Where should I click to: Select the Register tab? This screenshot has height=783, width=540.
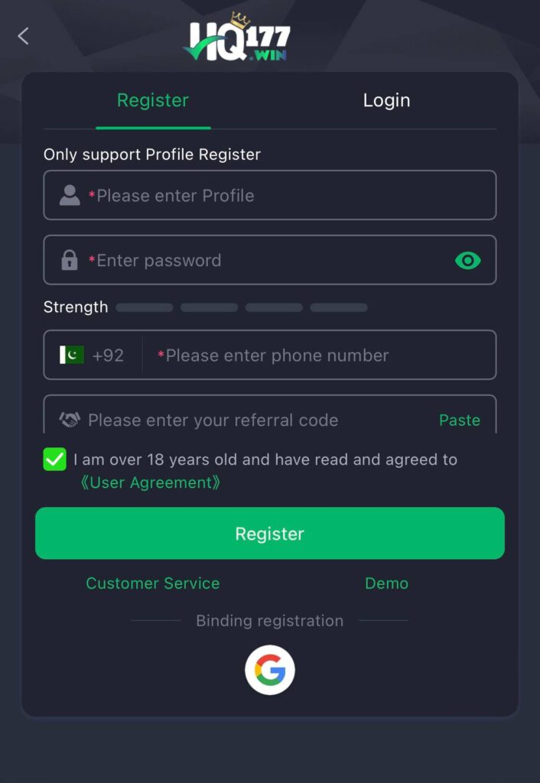[x=152, y=100]
